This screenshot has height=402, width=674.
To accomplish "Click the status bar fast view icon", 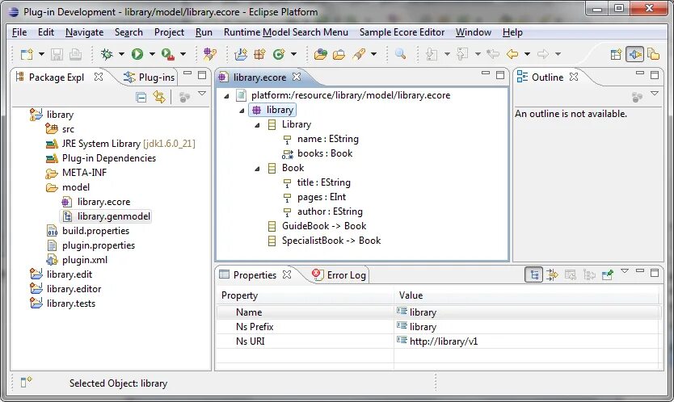I will (26, 381).
